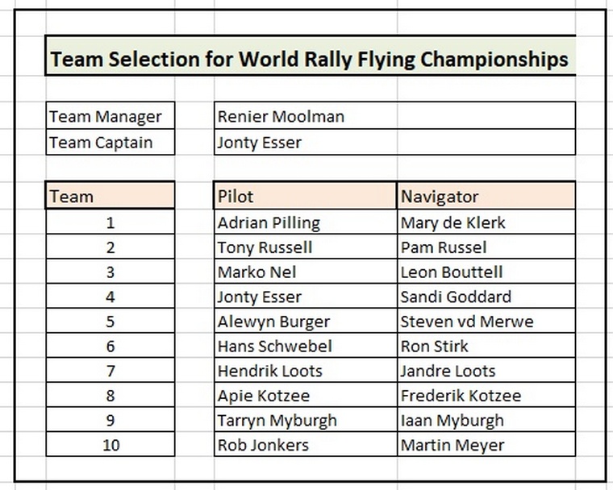
Task: Click the Pilot column header
Action: pyautogui.click(x=306, y=195)
